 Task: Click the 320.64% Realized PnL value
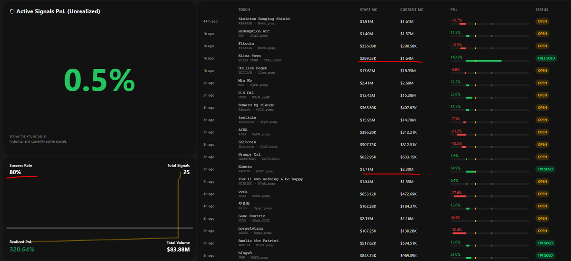(22, 250)
